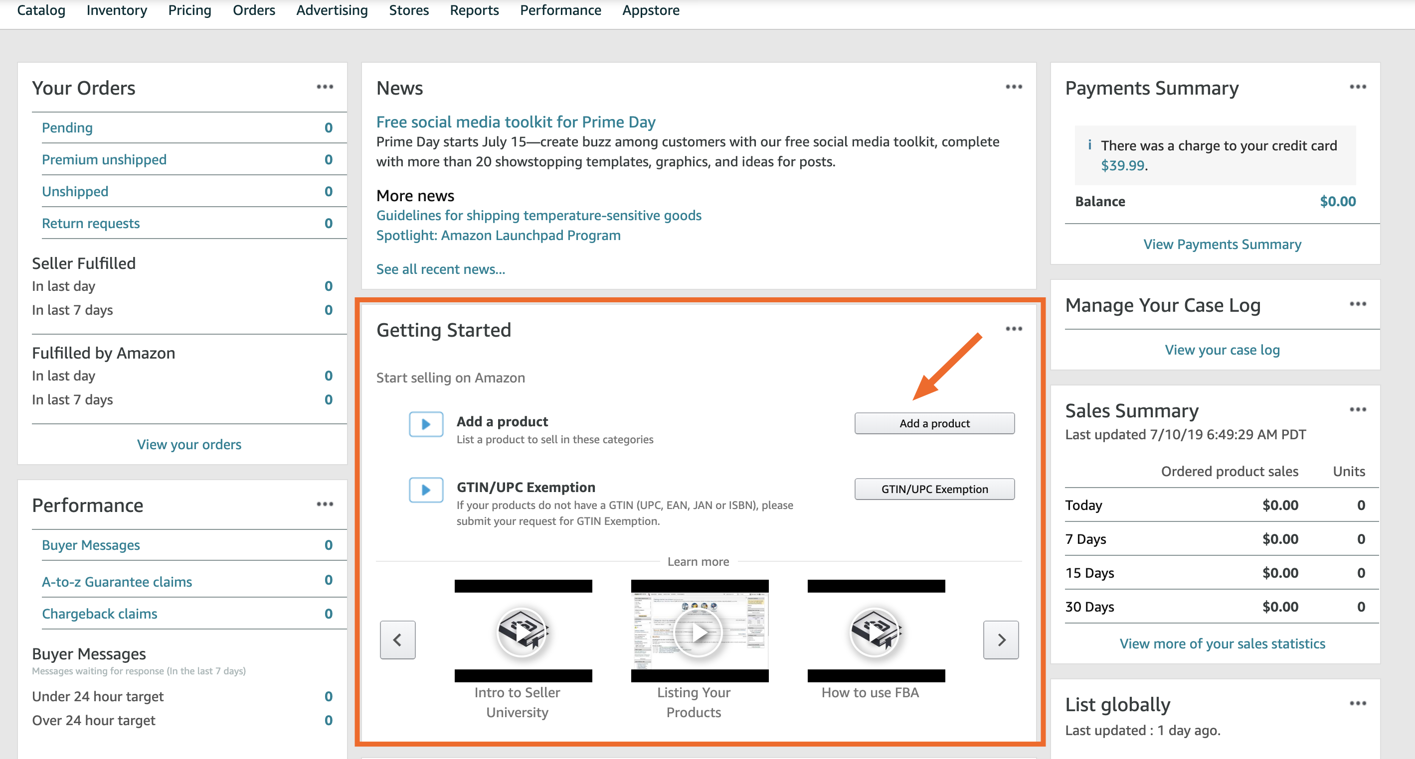Open the Stores menu

409,10
